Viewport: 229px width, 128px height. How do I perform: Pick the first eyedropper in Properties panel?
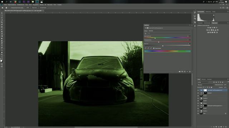[146, 48]
